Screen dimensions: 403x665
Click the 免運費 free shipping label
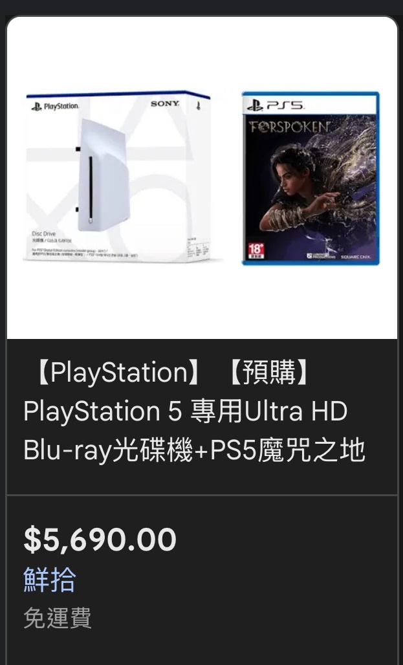tap(58, 618)
